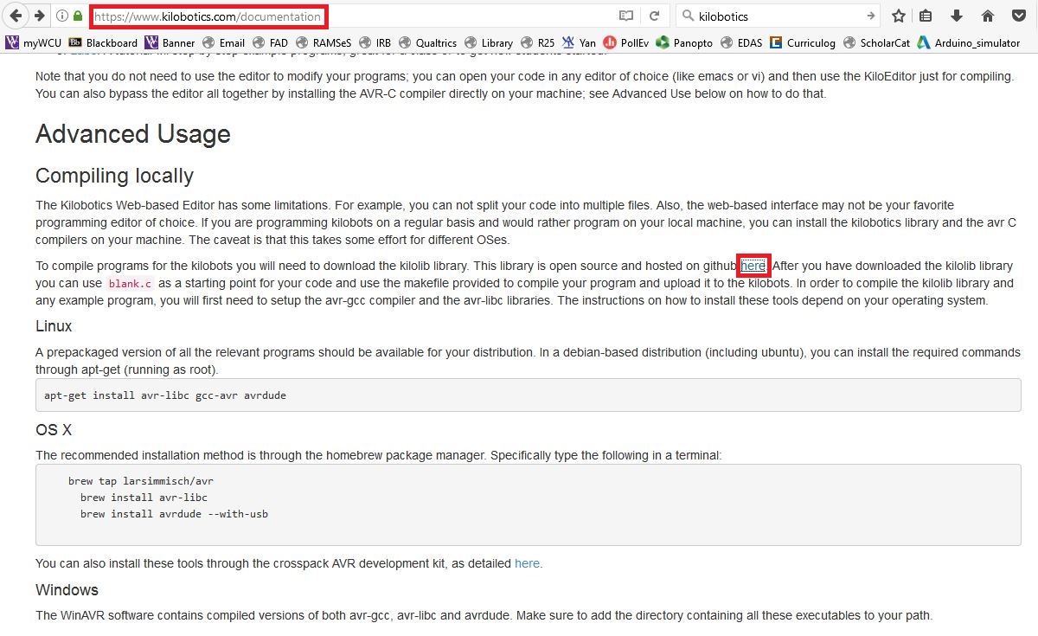This screenshot has width=1038, height=636.
Task: Open the ScholarCat bookmark
Action: (877, 42)
